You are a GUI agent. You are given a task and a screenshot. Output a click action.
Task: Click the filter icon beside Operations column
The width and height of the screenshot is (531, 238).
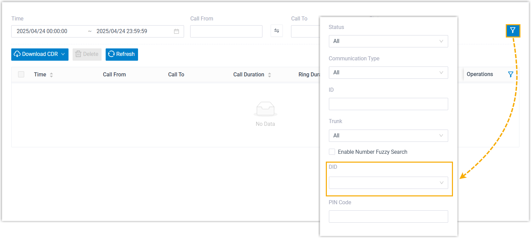pos(510,74)
